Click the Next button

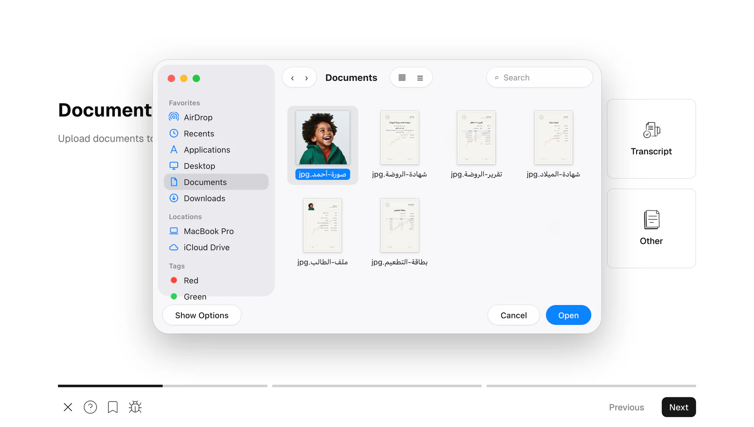[679, 407]
